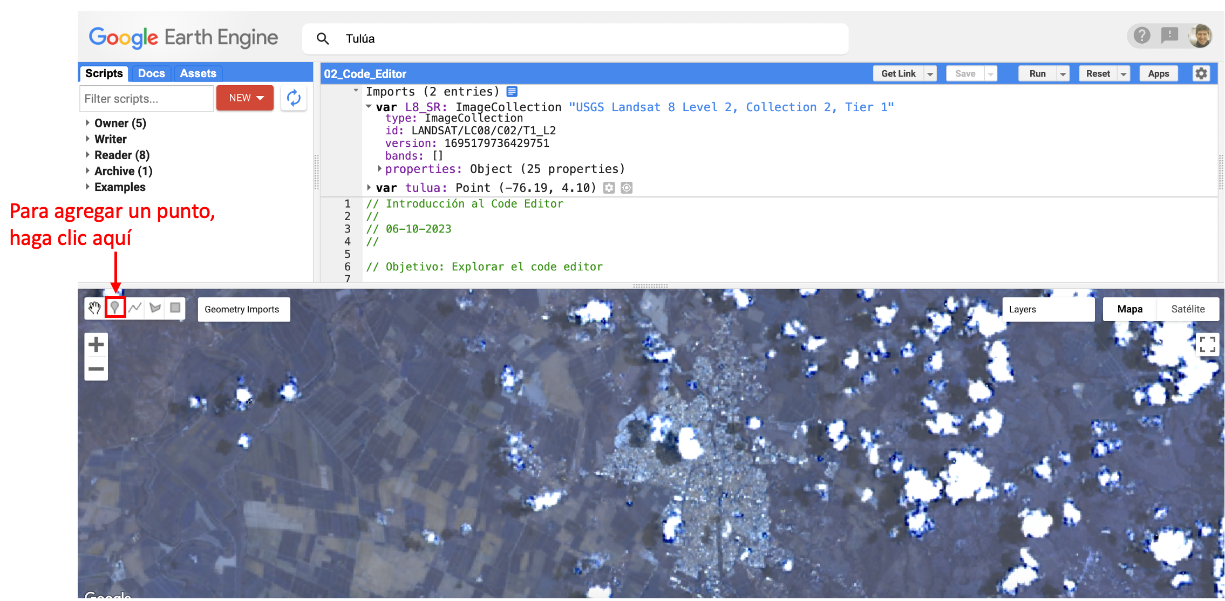Viewport: 1225px width, 601px height.
Task: Expand properties Object (25 properties)
Action: click(x=379, y=169)
